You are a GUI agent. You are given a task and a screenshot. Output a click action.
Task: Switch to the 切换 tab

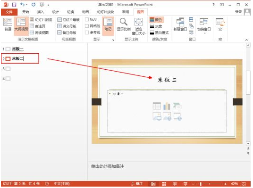click(70, 12)
